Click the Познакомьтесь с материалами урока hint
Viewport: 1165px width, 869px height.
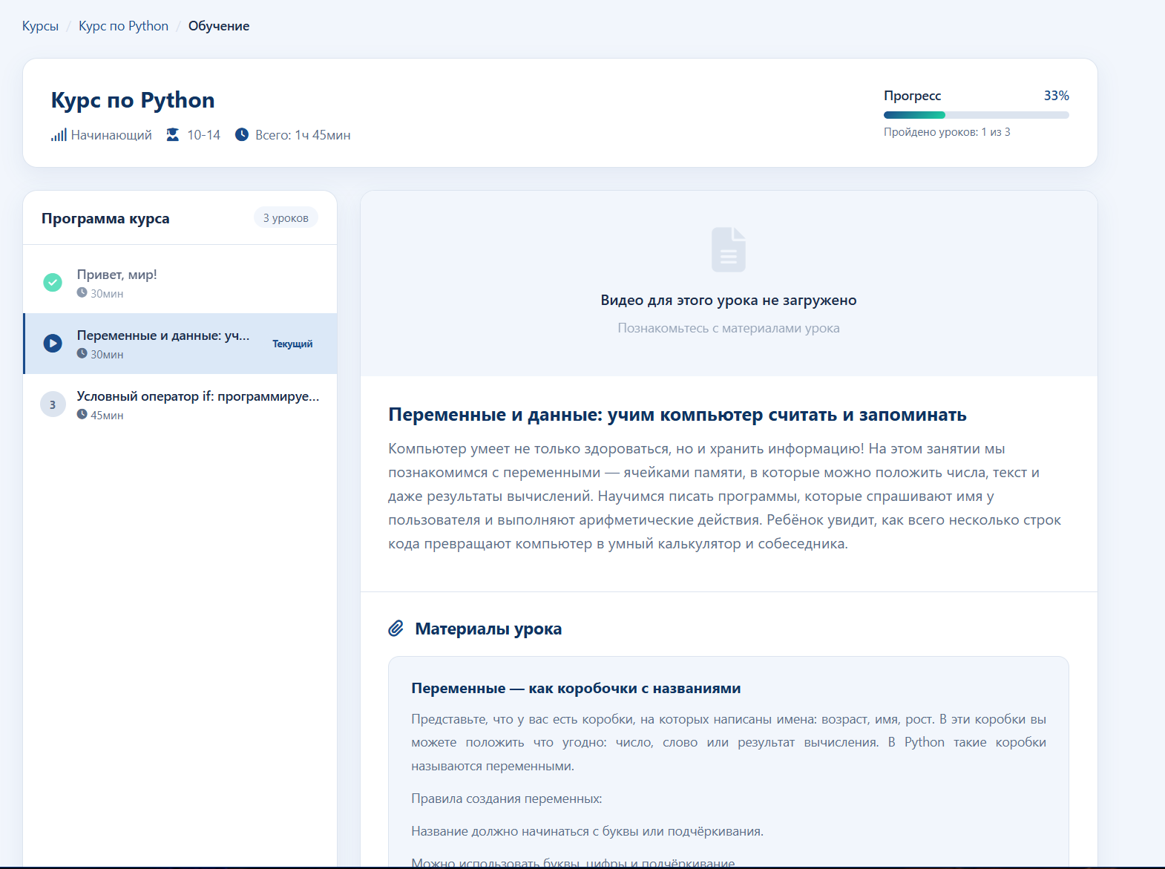pyautogui.click(x=729, y=328)
